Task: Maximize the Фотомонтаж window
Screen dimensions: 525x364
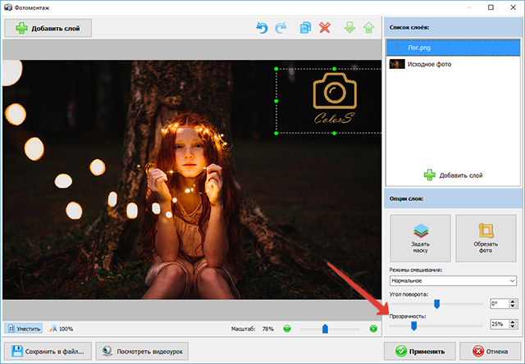Action: point(491,7)
